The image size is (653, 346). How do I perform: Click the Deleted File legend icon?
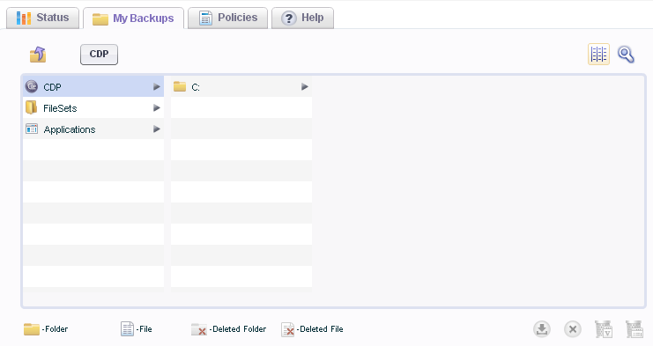[288, 329]
